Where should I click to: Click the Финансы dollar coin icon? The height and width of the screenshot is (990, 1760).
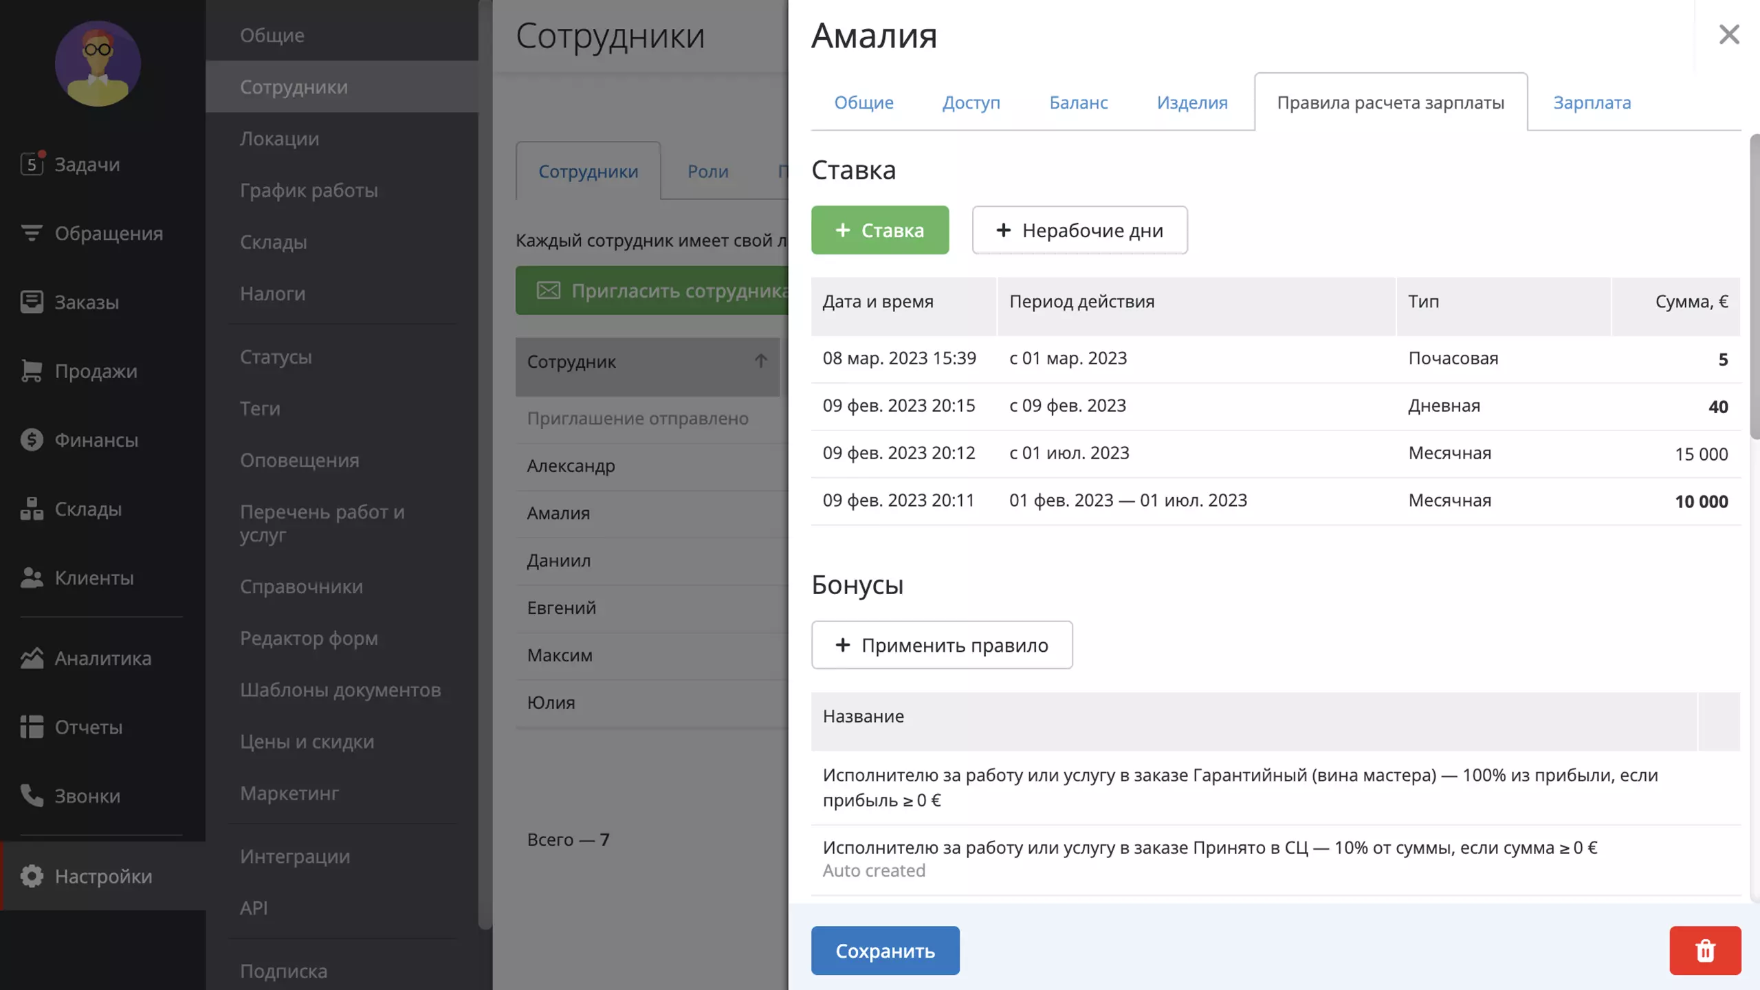(x=32, y=439)
